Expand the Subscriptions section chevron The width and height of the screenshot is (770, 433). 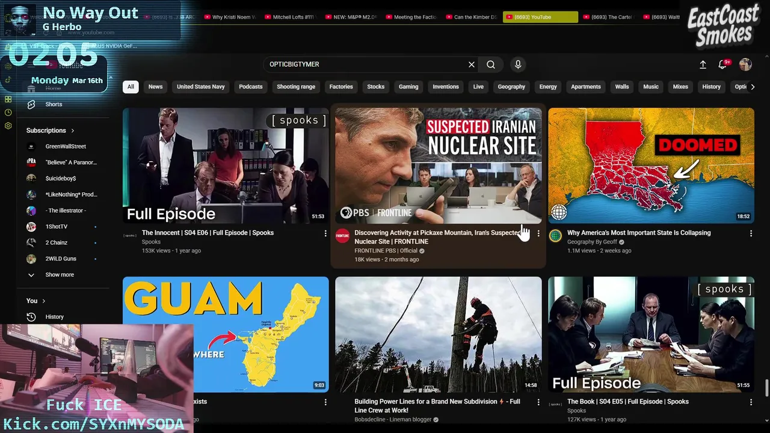click(x=73, y=131)
